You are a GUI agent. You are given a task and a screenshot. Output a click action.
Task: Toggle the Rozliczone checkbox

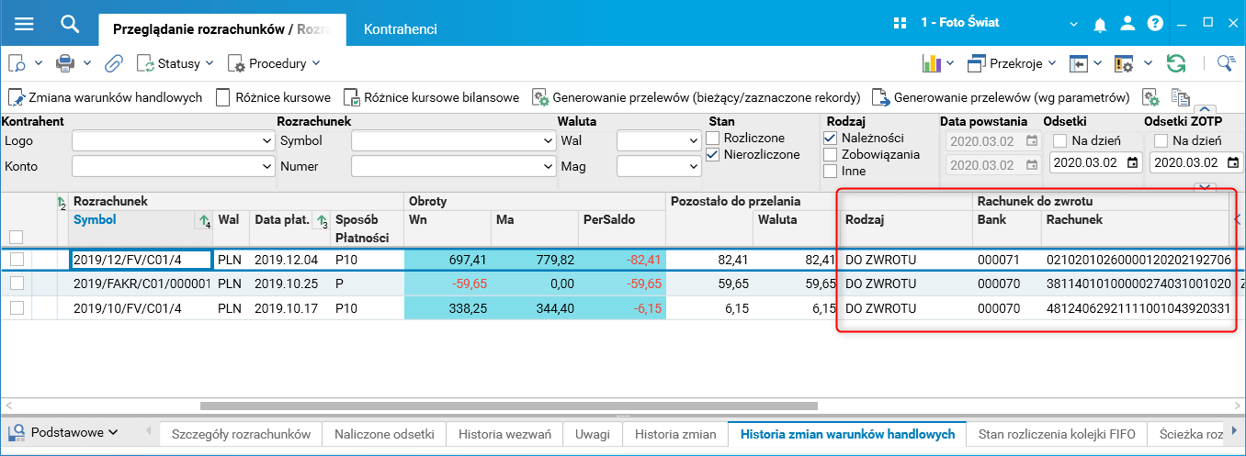point(713,138)
